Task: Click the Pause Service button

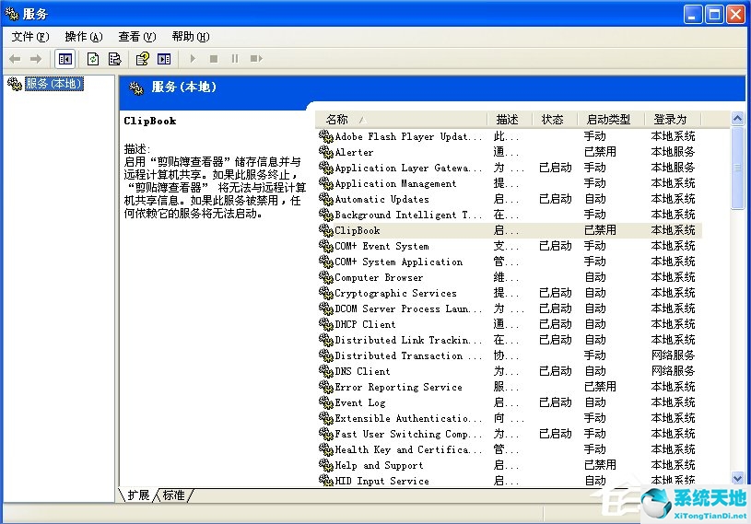Action: click(235, 59)
